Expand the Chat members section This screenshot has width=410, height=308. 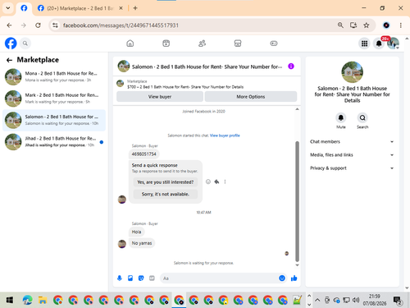352,141
